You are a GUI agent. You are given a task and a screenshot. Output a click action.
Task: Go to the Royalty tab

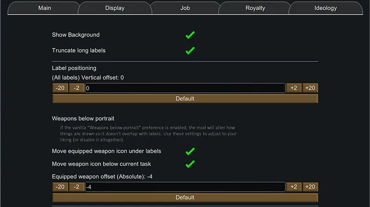click(255, 8)
